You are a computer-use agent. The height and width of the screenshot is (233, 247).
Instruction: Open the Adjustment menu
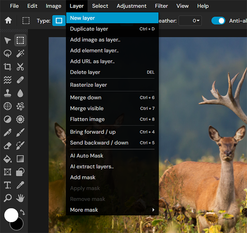(132, 6)
